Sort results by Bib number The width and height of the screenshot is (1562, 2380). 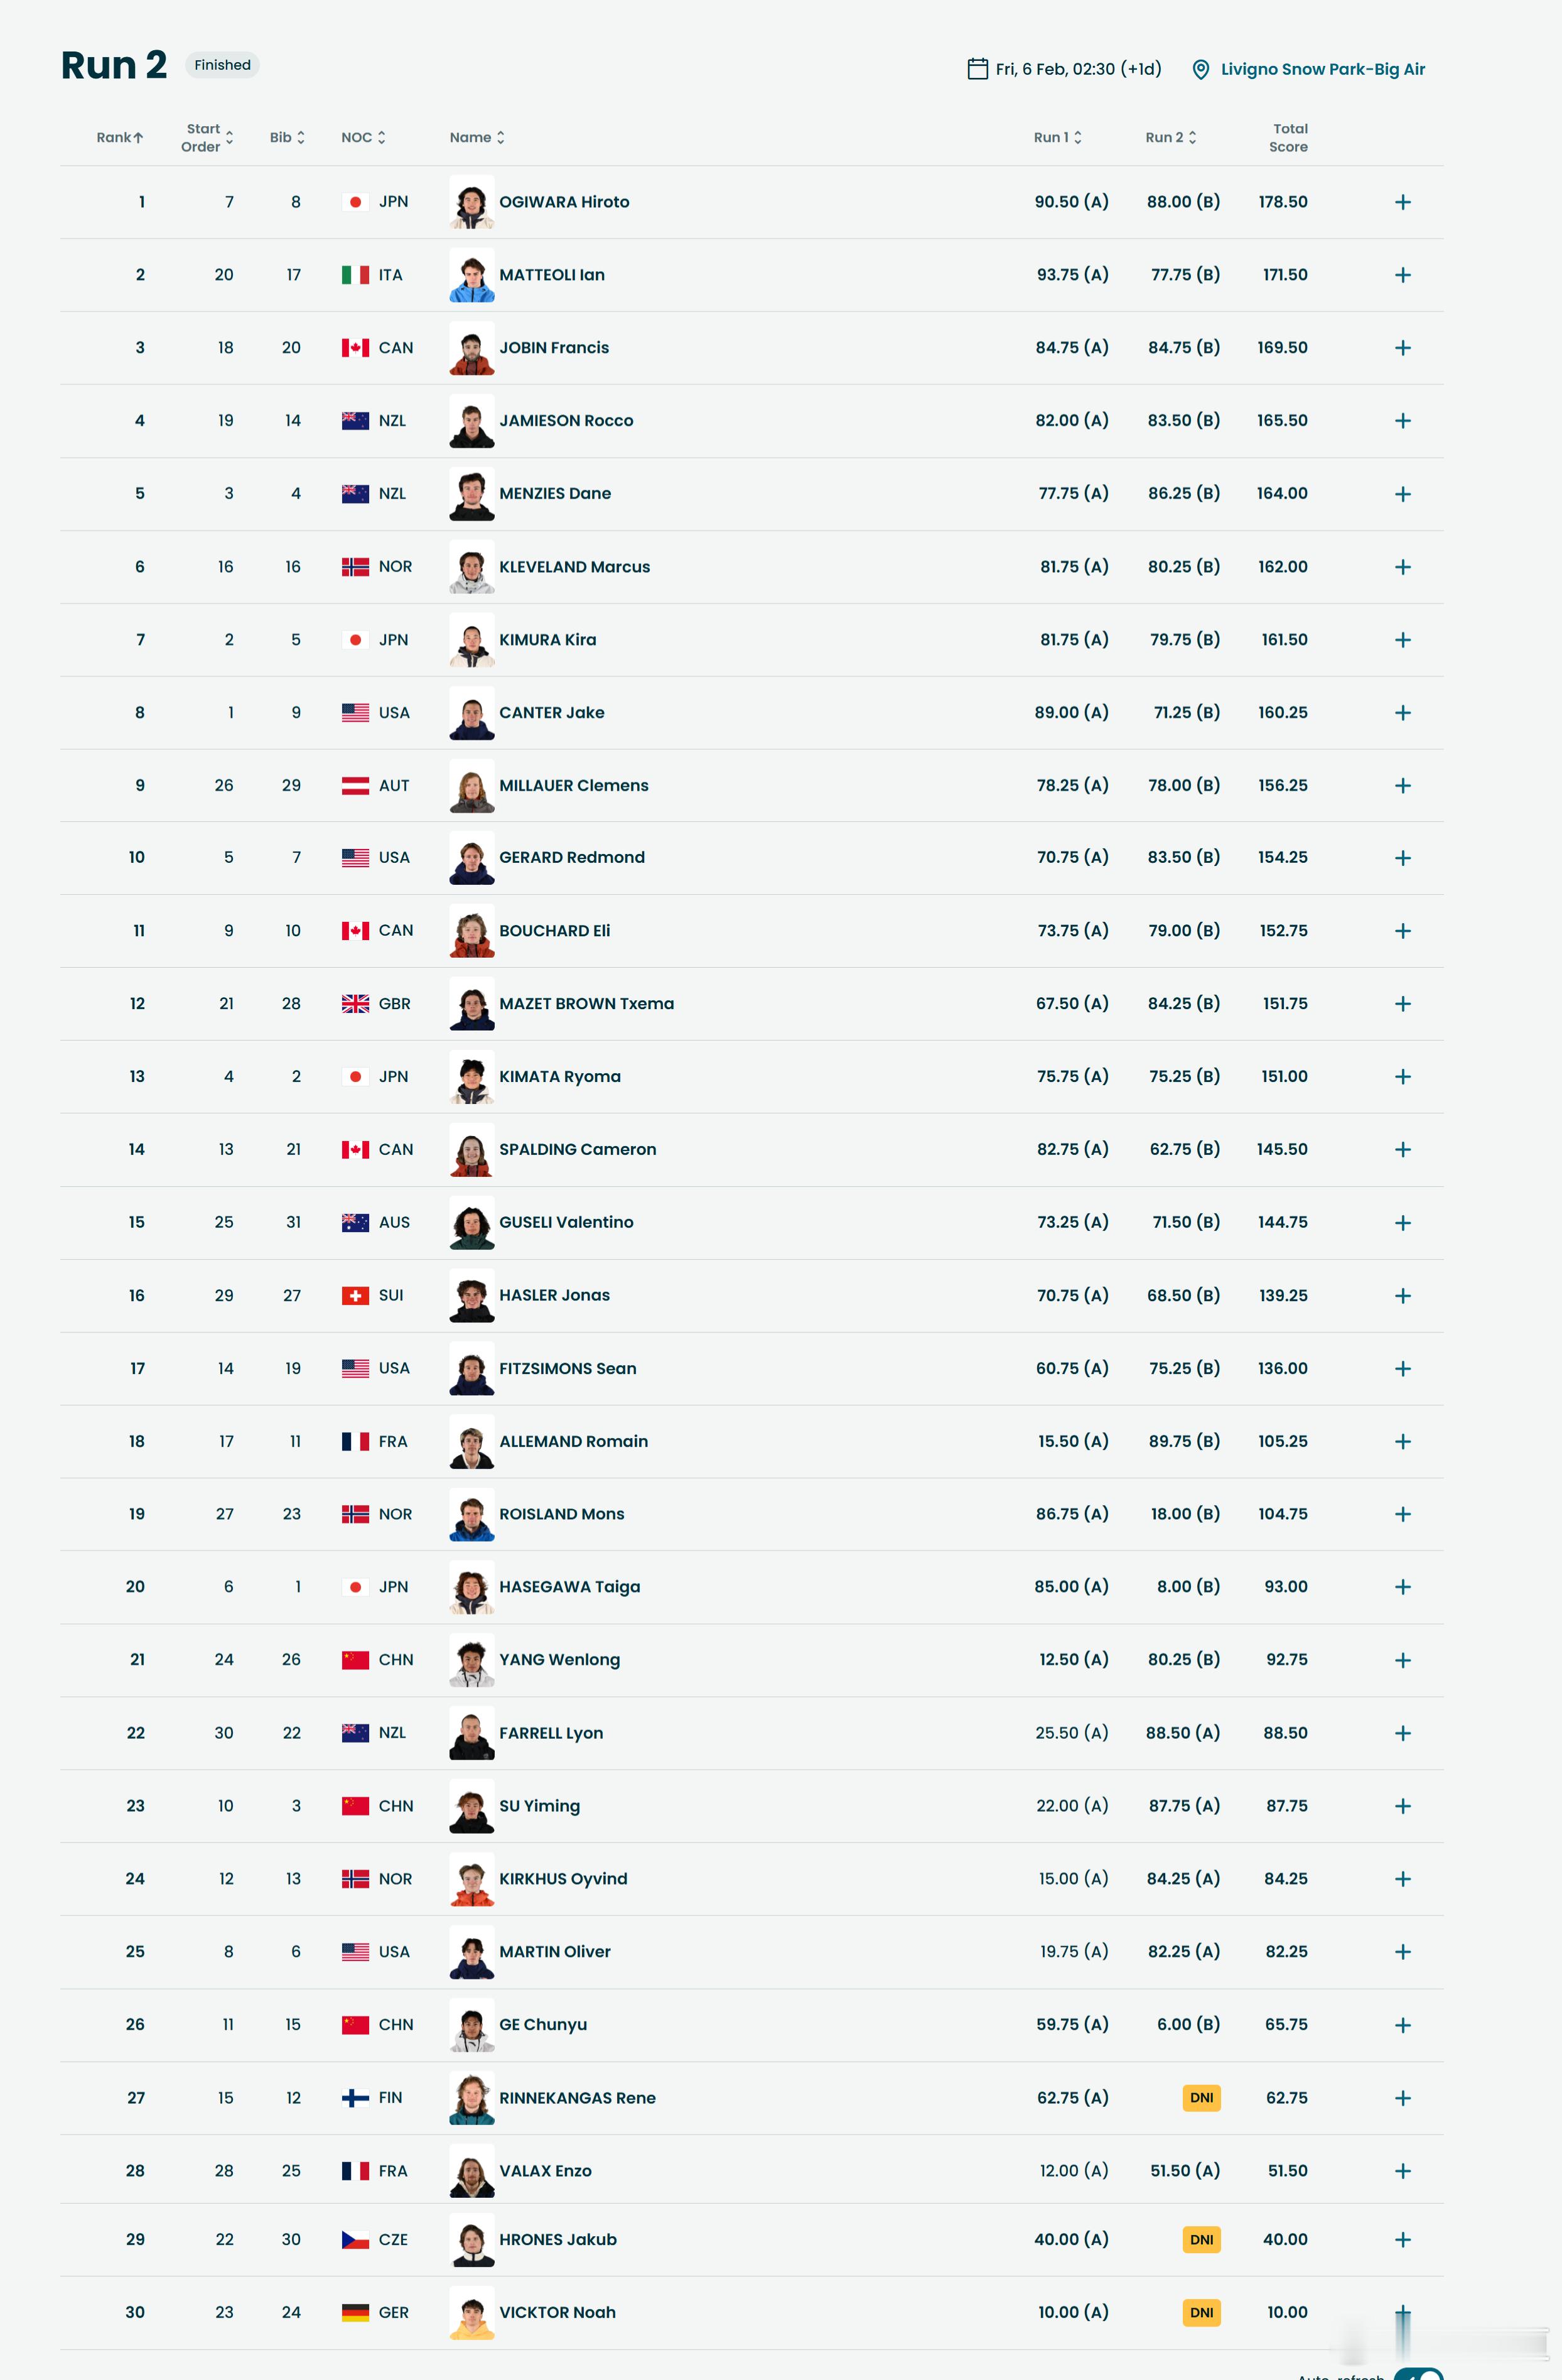(x=287, y=138)
